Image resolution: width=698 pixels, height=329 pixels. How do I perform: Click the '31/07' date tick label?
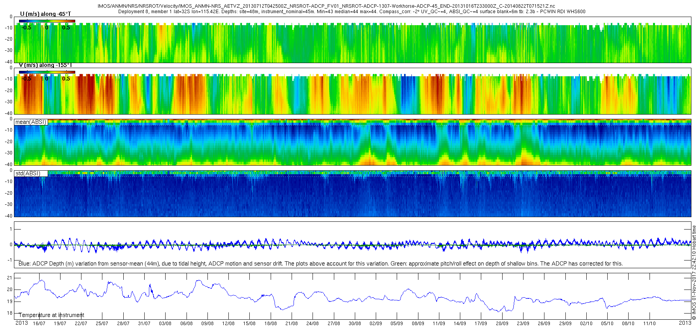144,324
